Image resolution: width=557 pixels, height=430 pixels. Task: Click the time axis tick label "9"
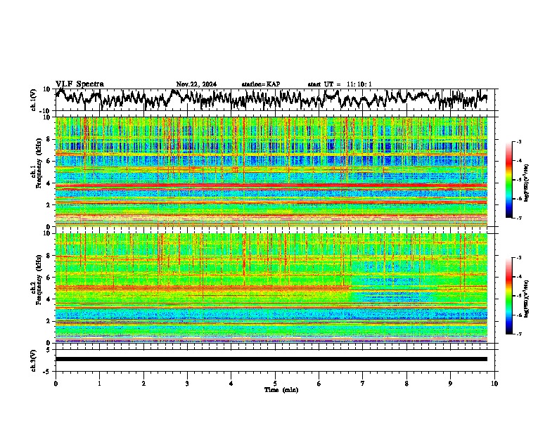(450, 384)
